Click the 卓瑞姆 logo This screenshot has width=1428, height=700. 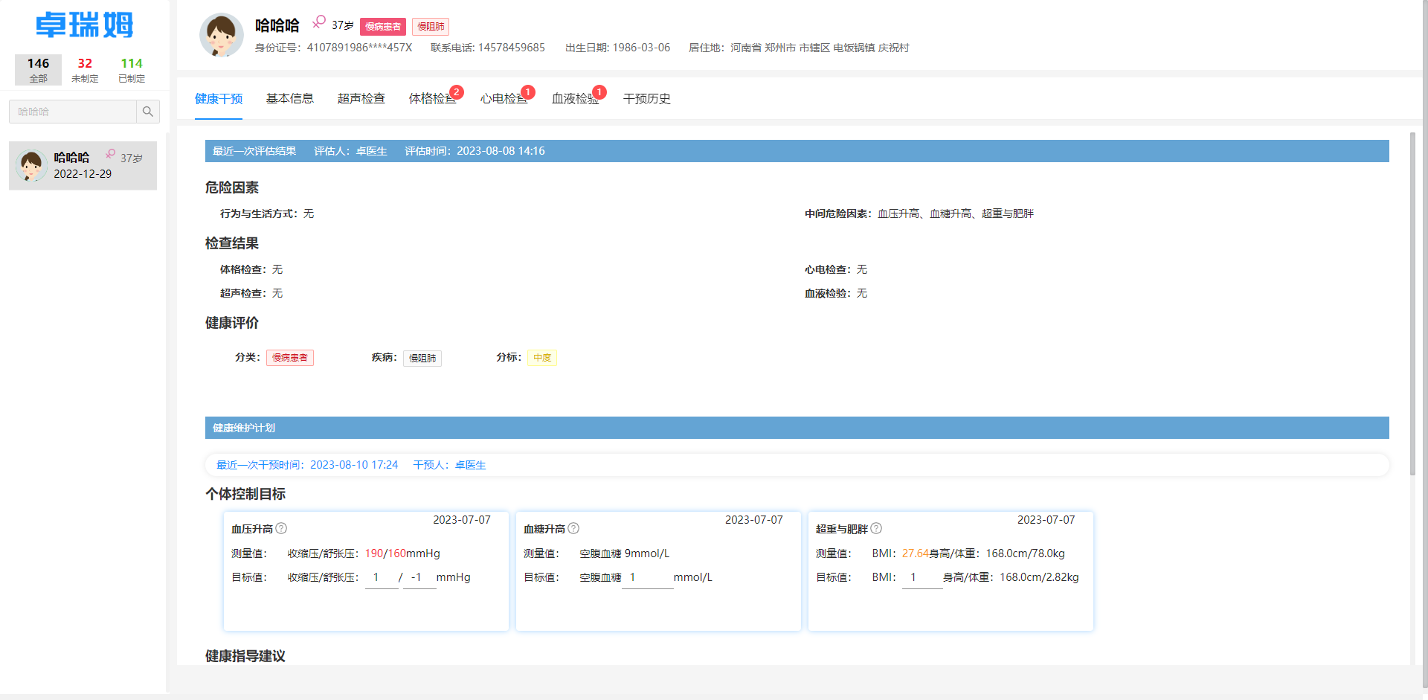pyautogui.click(x=83, y=25)
